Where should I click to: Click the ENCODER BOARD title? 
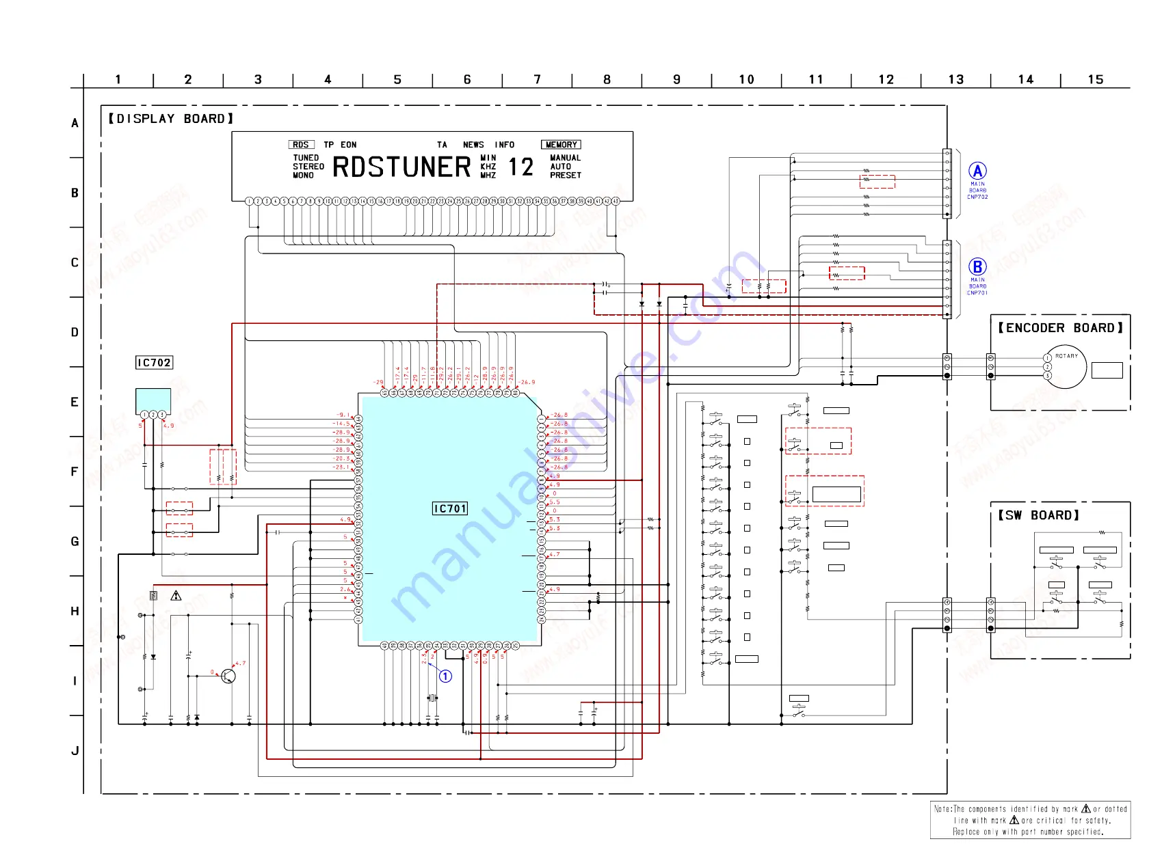coord(1060,328)
